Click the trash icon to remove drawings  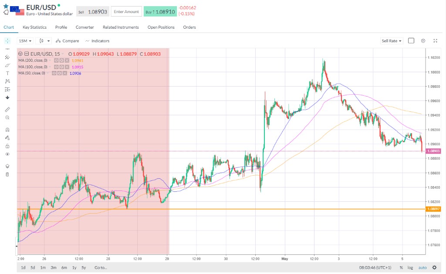[x=7, y=174]
